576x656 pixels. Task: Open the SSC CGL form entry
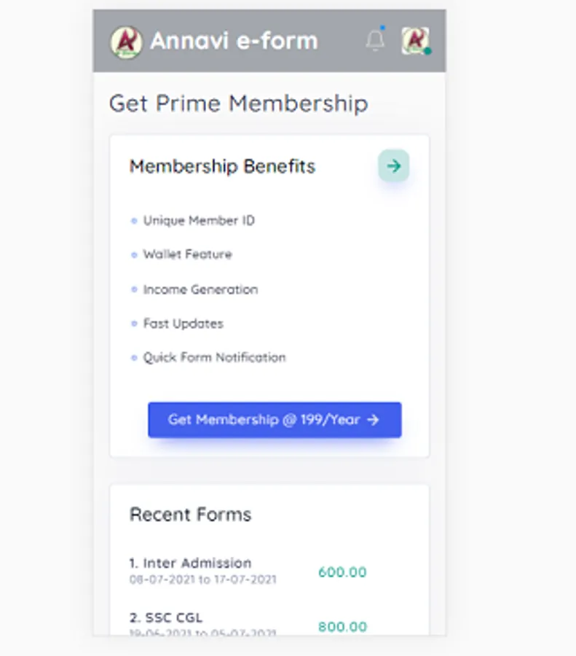[166, 618]
